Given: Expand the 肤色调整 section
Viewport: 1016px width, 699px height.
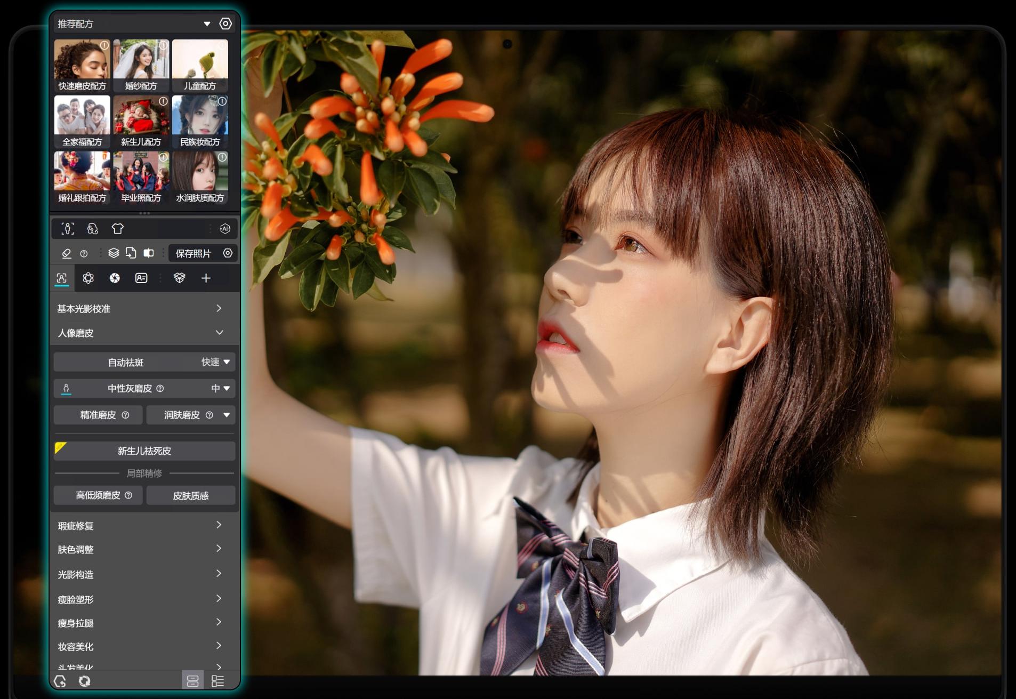Looking at the screenshot, I should click(x=144, y=549).
